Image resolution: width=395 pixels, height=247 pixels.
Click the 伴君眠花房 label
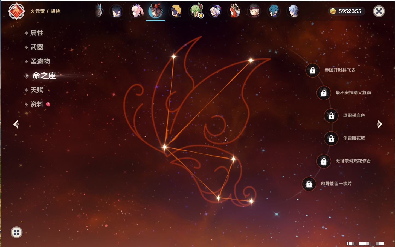coord(354,138)
